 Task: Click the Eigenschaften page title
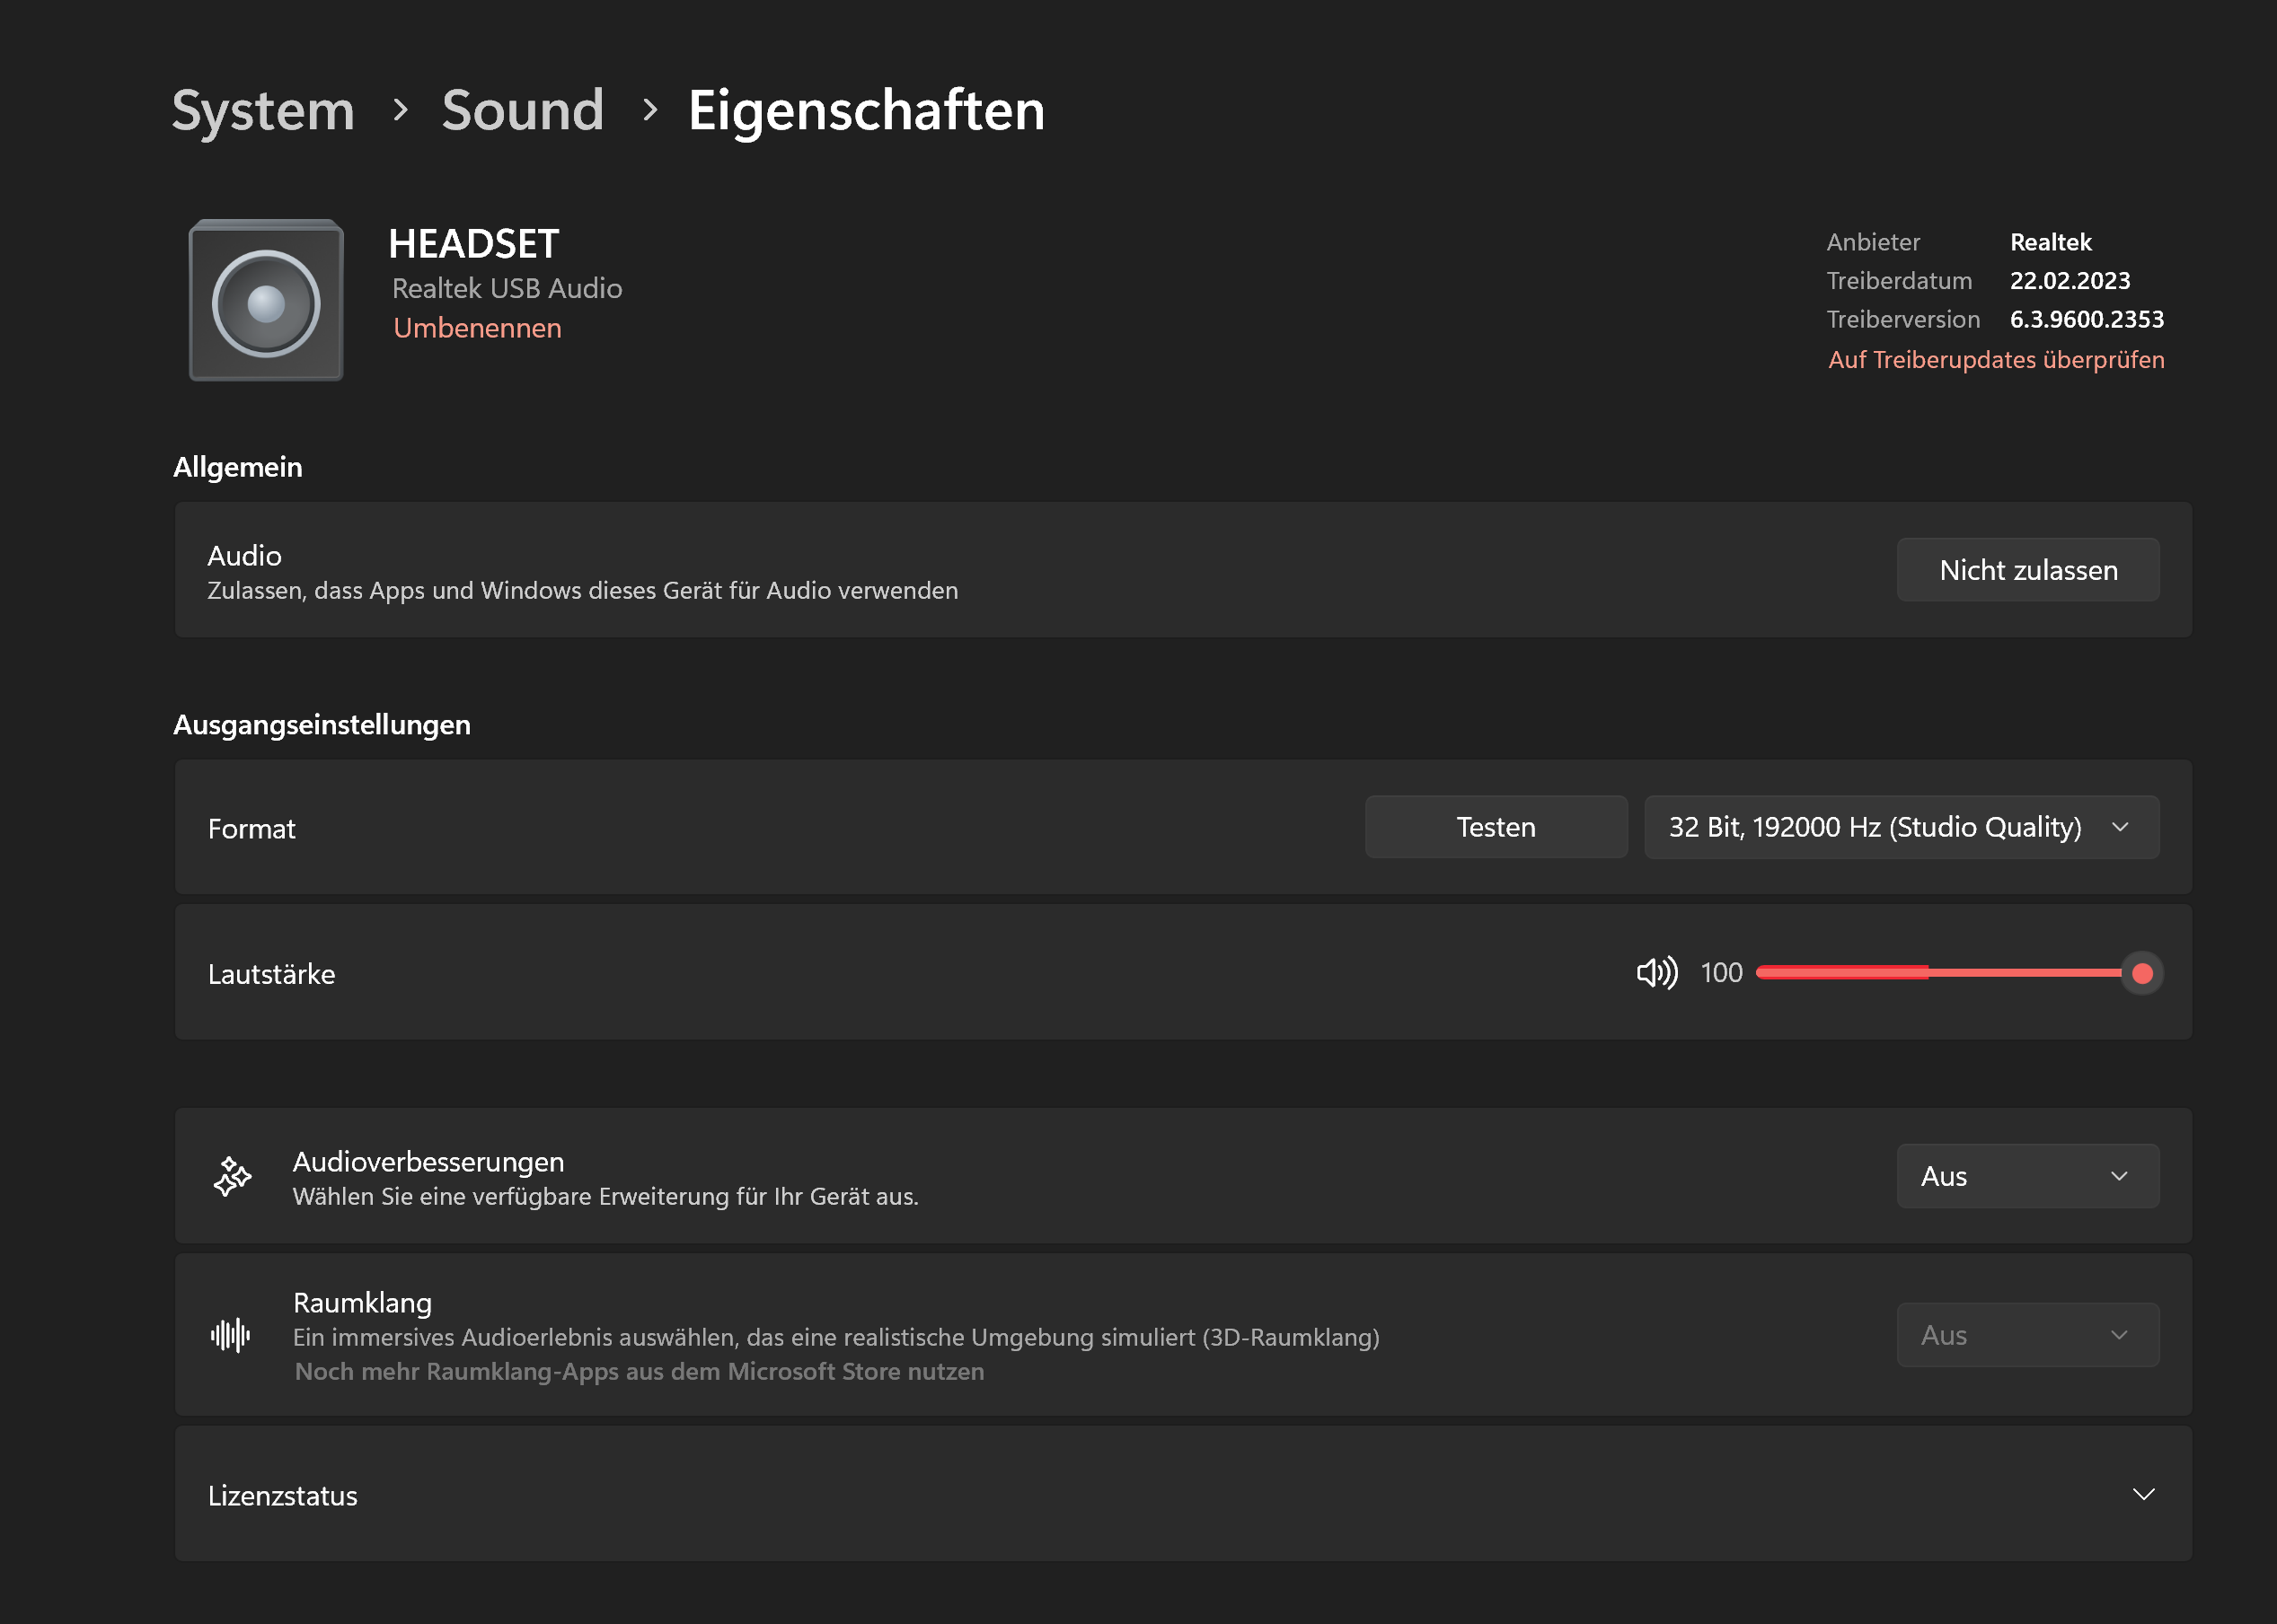tap(867, 110)
